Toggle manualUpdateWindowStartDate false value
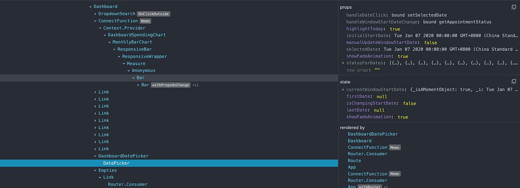Image resolution: width=520 pixels, height=188 pixels. (x=431, y=43)
